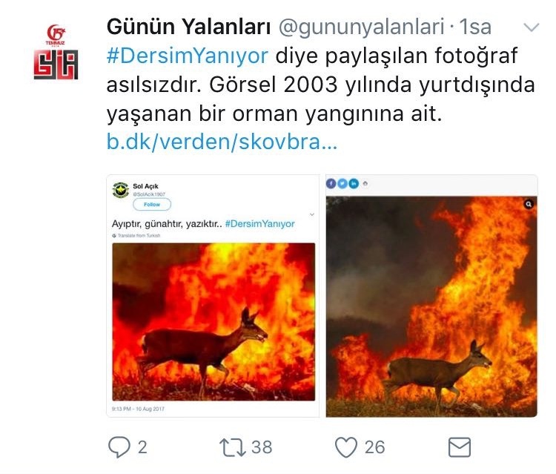Retweet using the 38 retweets icon

point(232,447)
